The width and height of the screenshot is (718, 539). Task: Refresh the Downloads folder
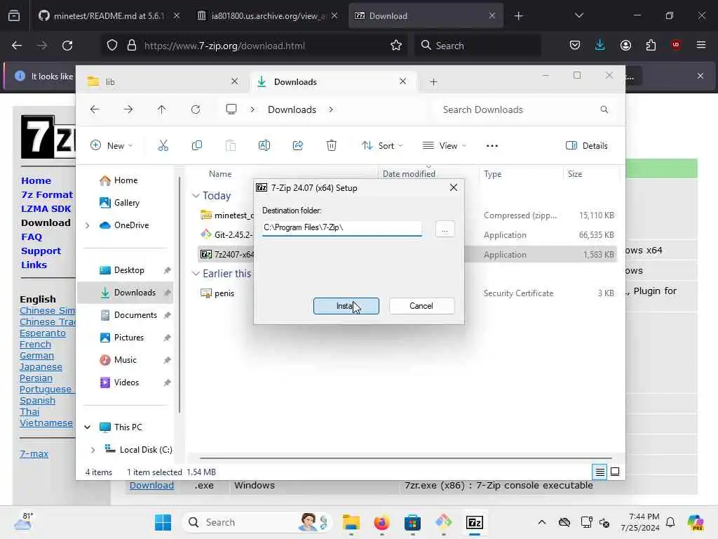(196, 109)
